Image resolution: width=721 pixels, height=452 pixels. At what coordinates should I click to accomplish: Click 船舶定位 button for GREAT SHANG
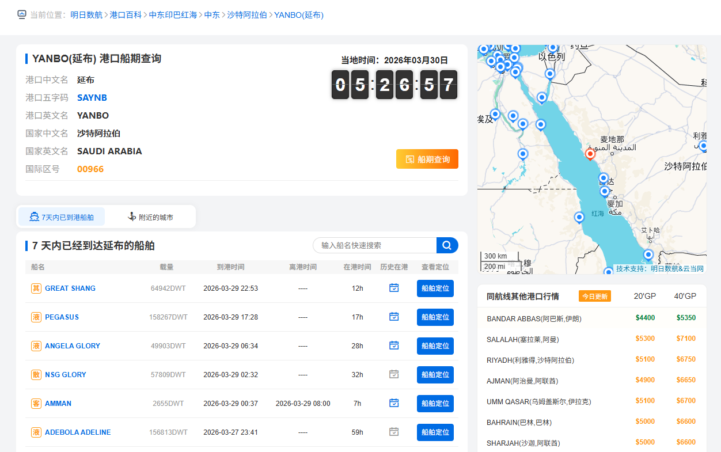pos(435,288)
